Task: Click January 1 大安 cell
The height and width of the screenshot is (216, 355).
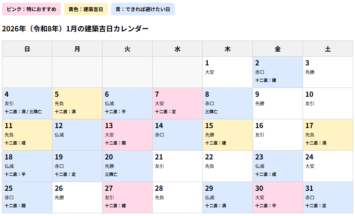Action: click(x=228, y=72)
